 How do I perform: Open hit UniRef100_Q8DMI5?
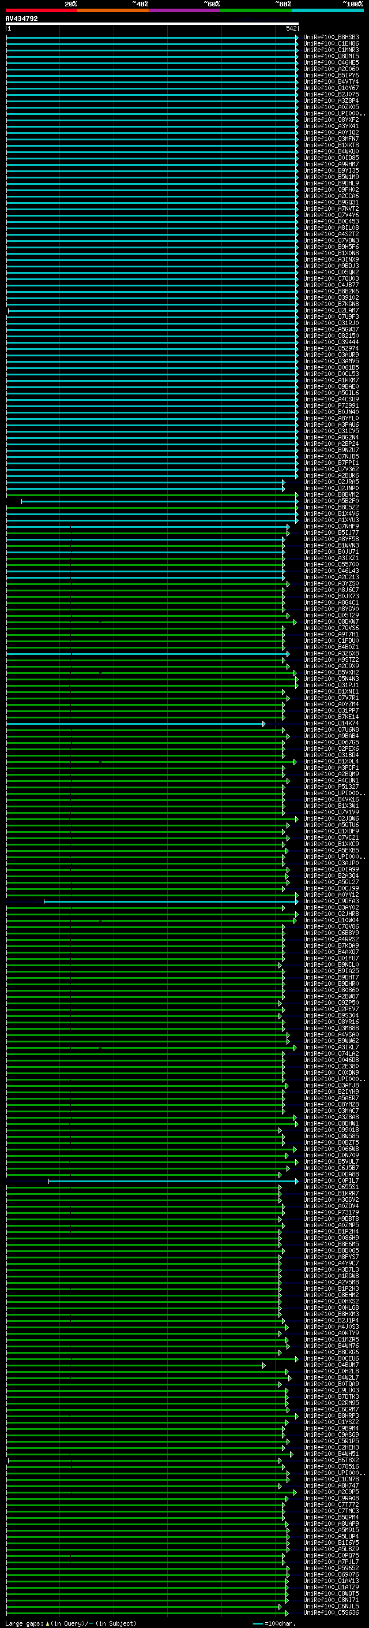point(331,56)
